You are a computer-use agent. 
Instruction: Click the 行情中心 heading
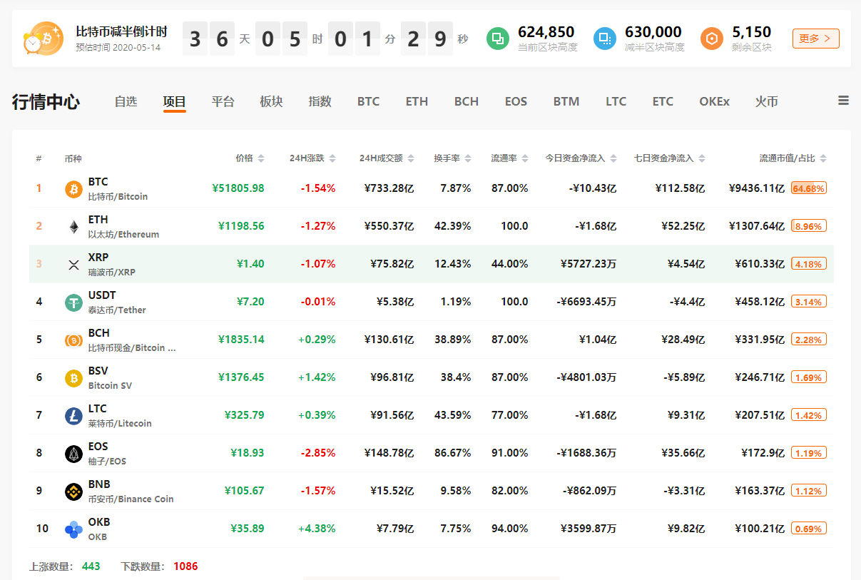point(46,102)
